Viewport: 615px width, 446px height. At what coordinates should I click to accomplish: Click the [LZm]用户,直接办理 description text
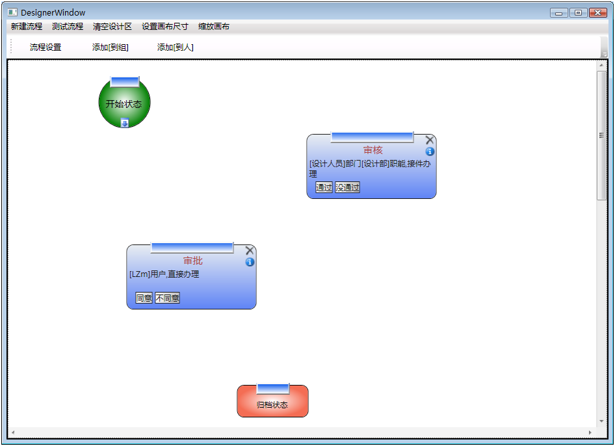(164, 274)
